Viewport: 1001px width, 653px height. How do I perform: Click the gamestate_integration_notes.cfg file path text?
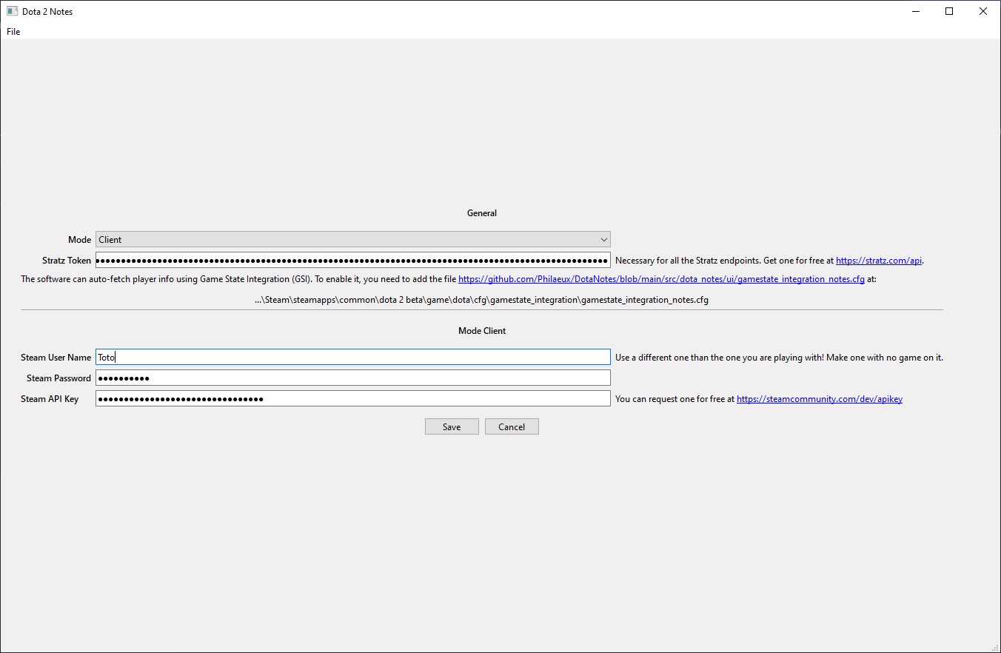point(482,301)
